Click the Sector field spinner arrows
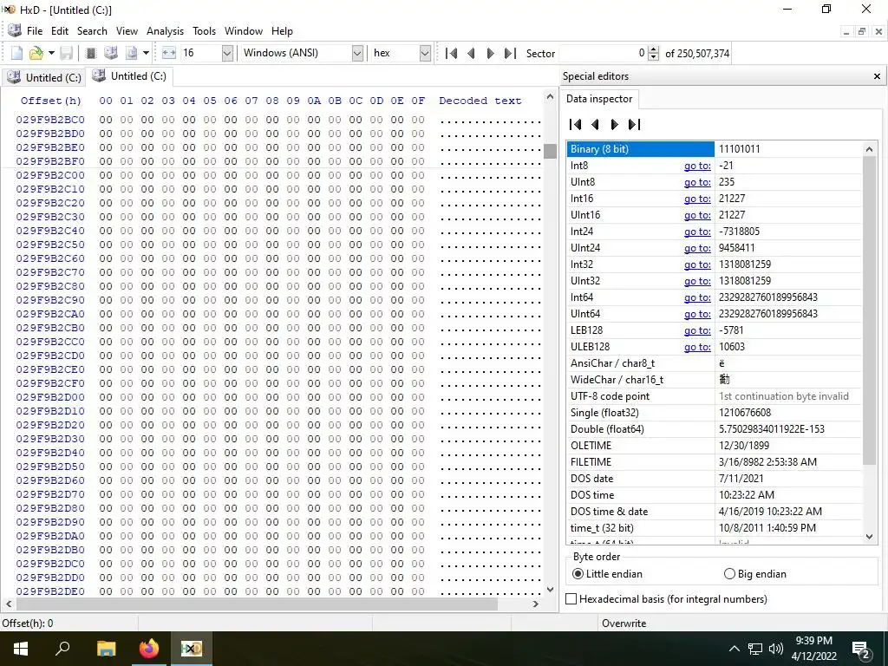The image size is (888, 666). 654,53
